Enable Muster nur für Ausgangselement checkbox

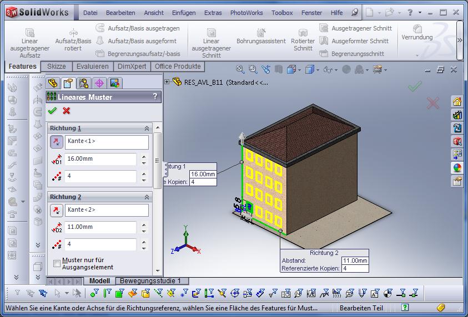pos(57,263)
